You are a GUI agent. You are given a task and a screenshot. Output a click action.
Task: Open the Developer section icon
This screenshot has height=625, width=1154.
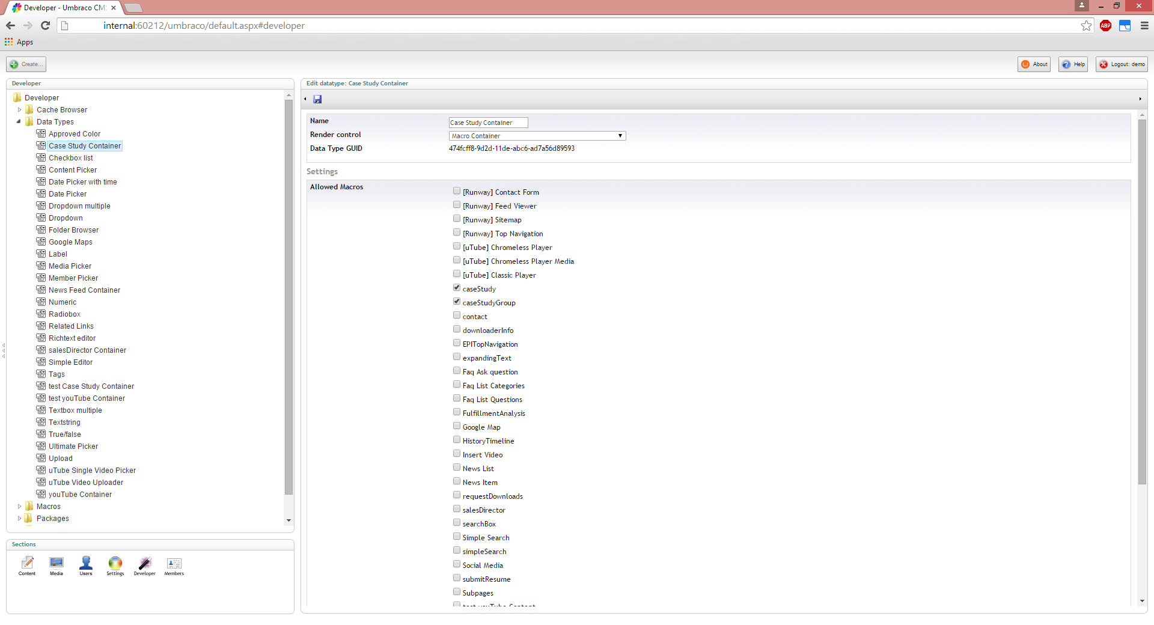click(x=144, y=566)
